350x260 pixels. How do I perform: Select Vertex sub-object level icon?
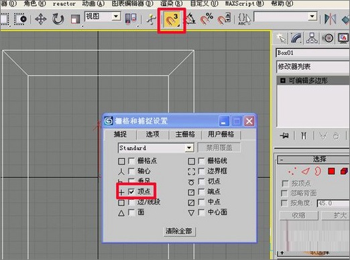[292, 171]
